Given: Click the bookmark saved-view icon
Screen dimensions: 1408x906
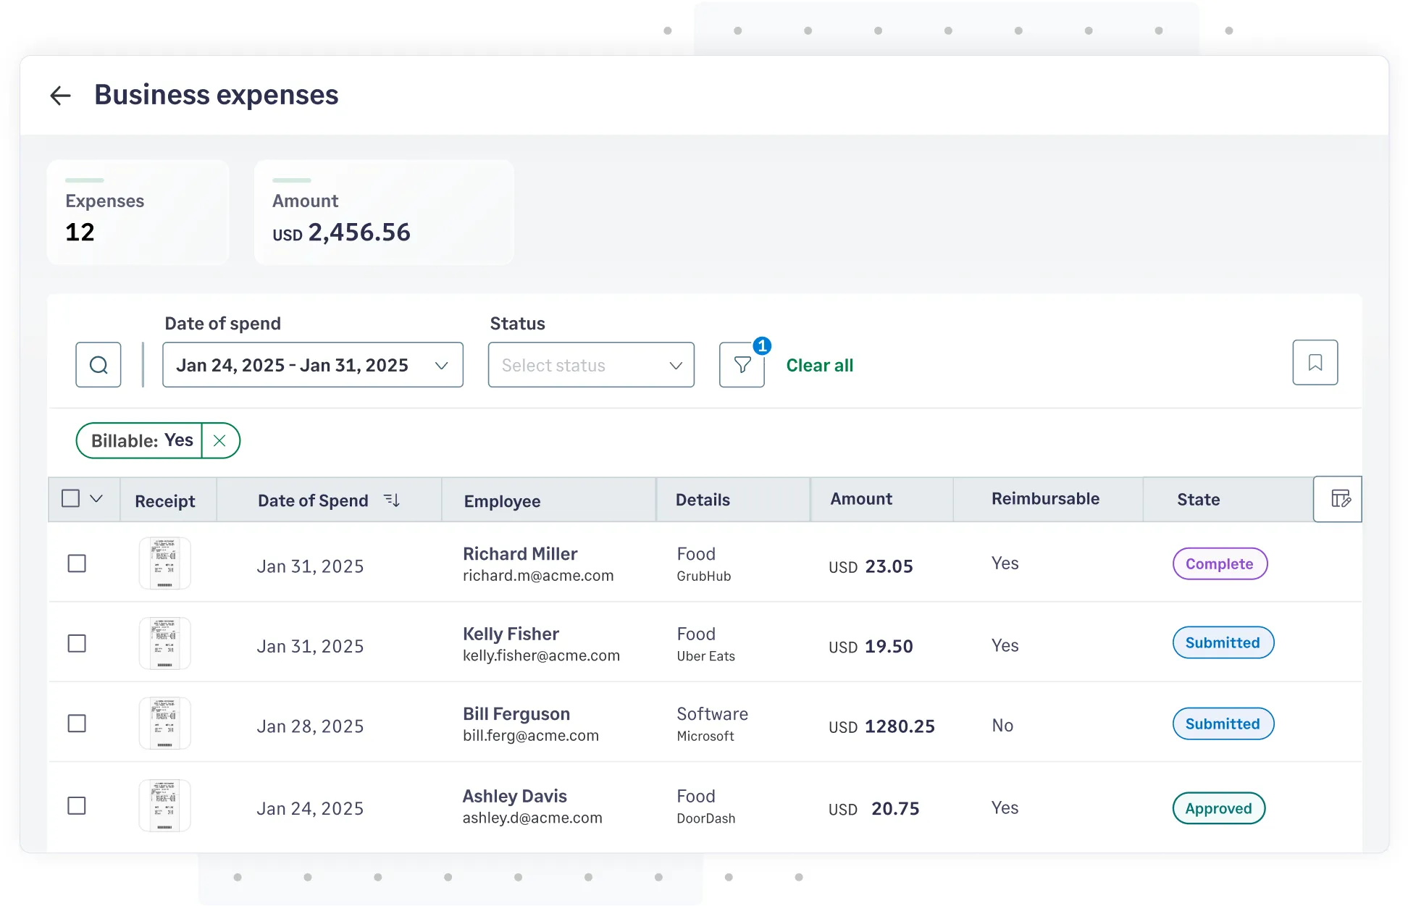Looking at the screenshot, I should [1315, 362].
